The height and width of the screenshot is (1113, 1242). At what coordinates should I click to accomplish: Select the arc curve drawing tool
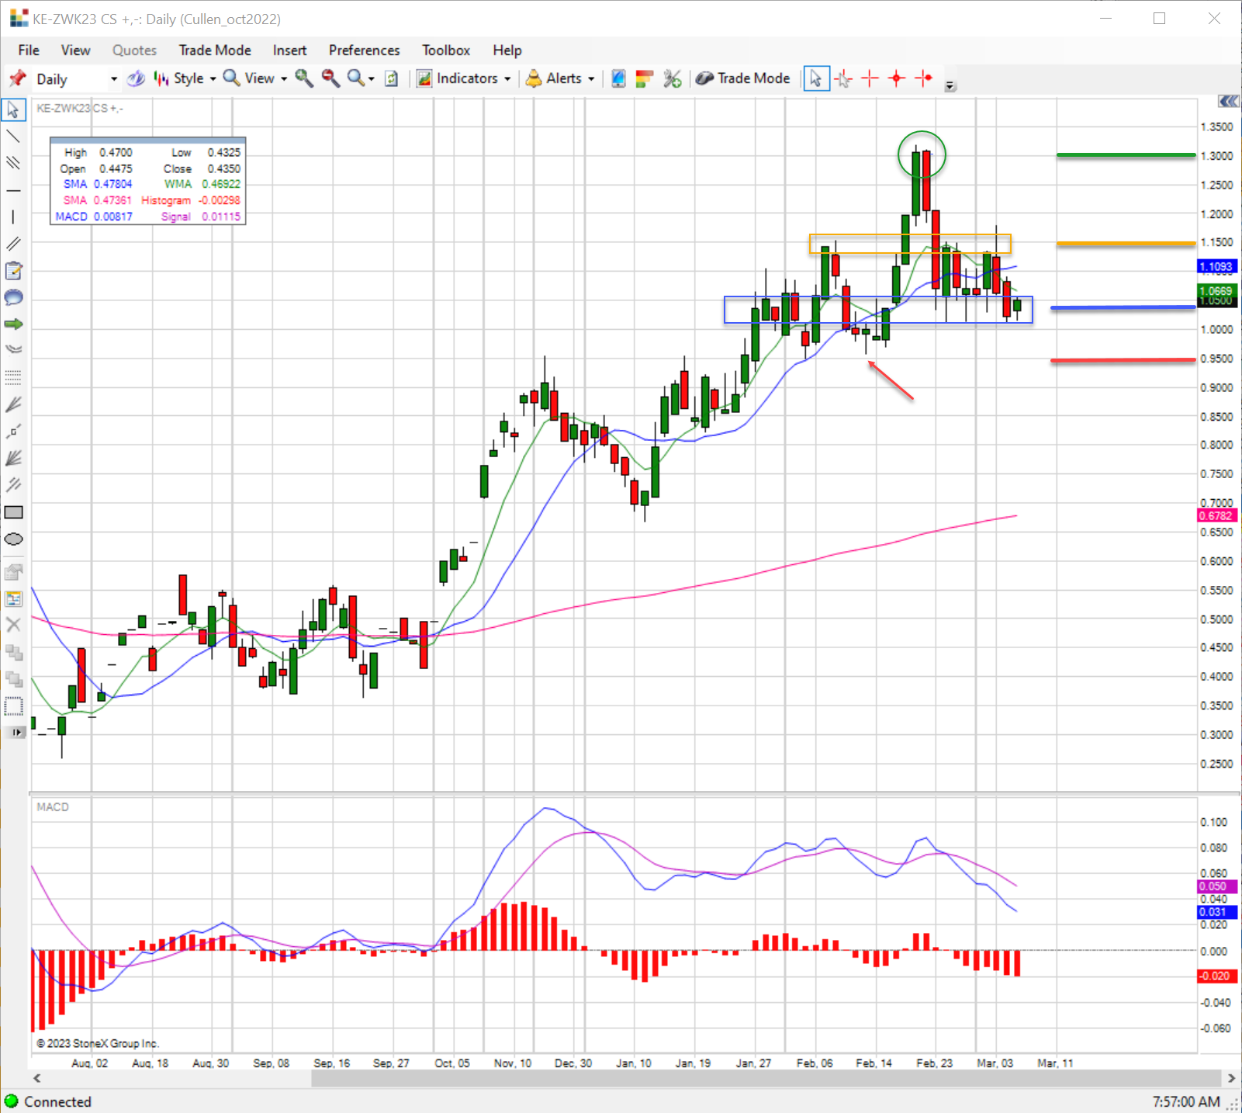pos(13,351)
